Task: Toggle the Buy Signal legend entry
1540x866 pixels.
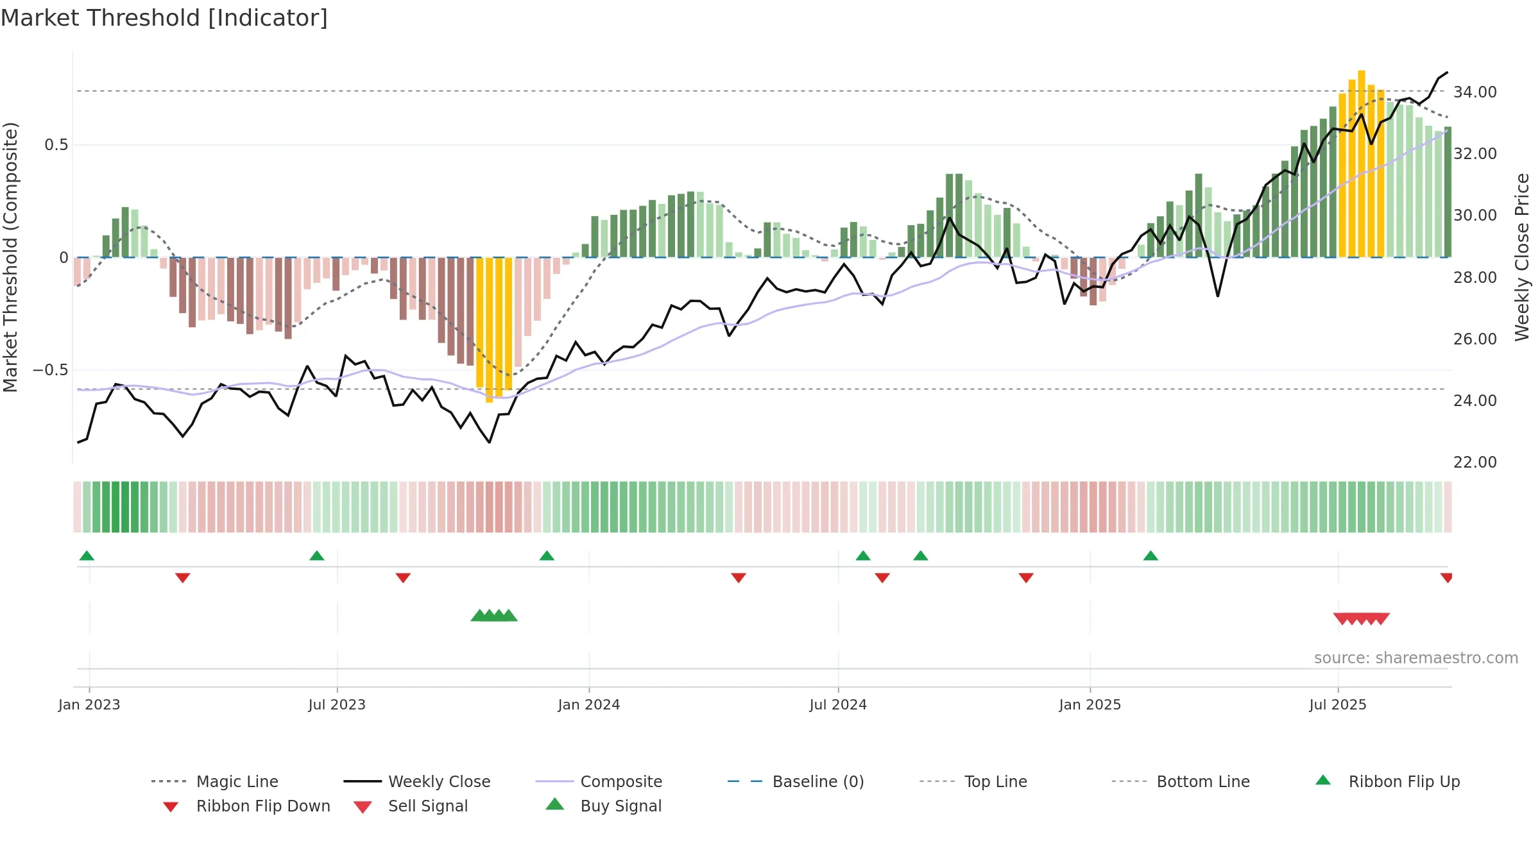Action: pyautogui.click(x=603, y=806)
